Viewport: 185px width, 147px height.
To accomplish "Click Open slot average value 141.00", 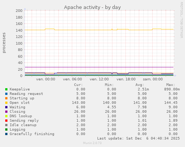I will click(140, 103).
